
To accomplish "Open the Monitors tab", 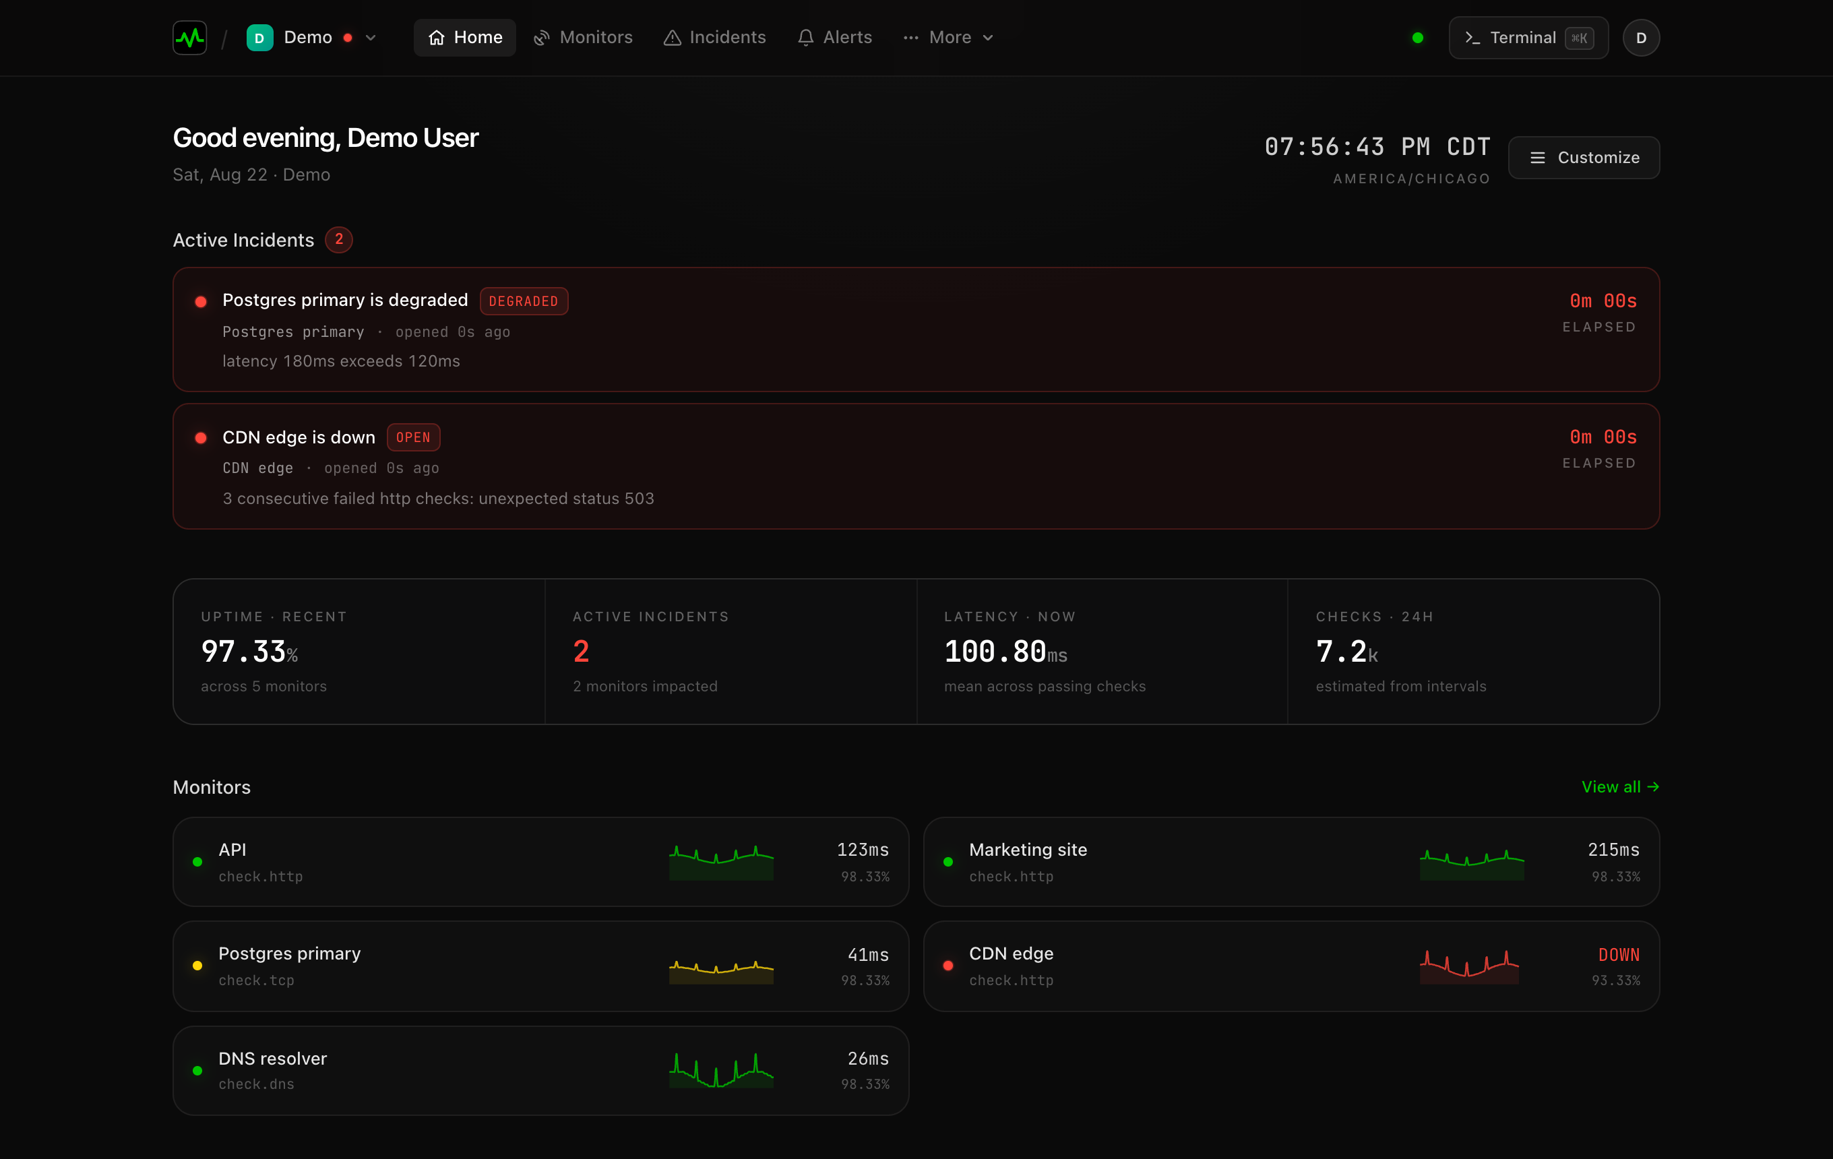I will tap(583, 37).
